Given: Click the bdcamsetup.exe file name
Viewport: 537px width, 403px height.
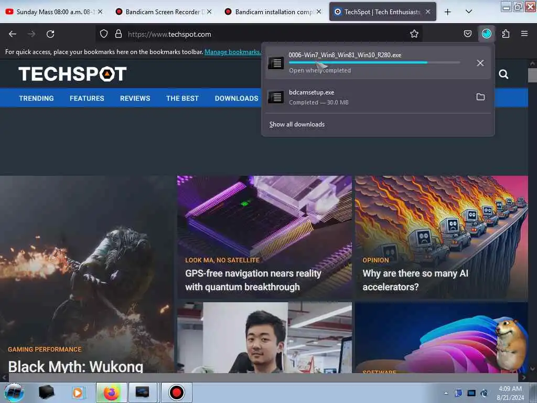Looking at the screenshot, I should pos(312,92).
